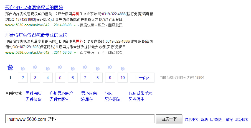Click into the search input field
251x128 pixels.
pos(80,119)
